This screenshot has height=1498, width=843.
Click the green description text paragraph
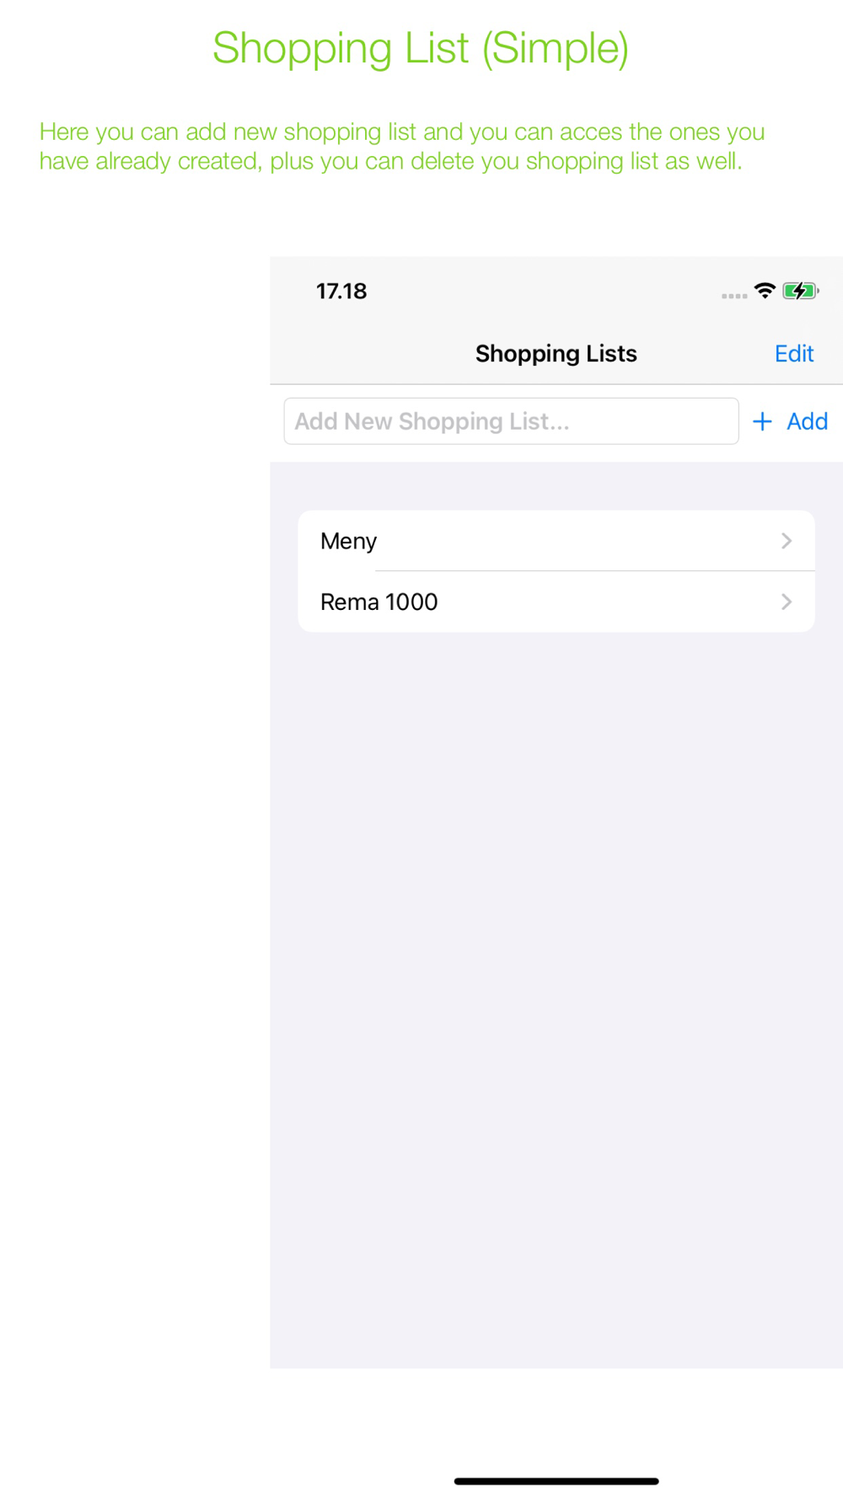click(x=402, y=147)
